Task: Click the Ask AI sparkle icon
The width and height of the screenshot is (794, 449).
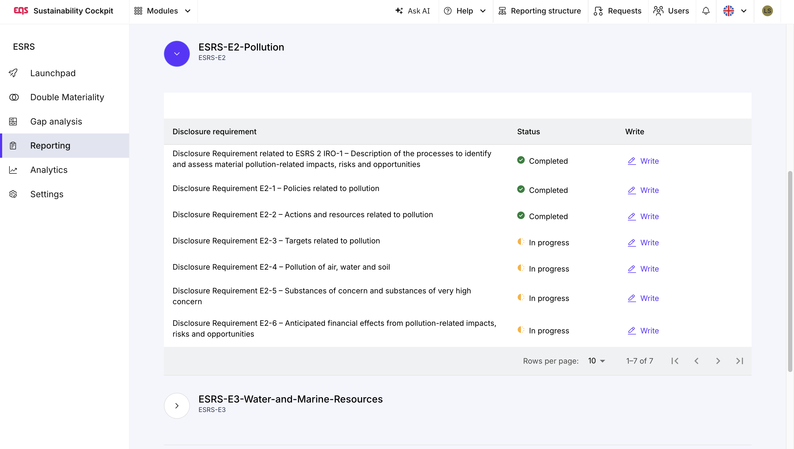Action: point(399,11)
